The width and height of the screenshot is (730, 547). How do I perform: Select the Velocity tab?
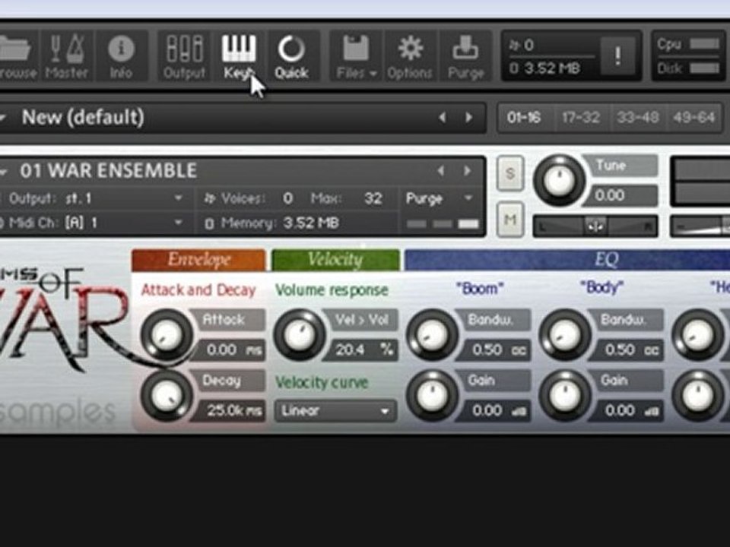click(x=335, y=260)
